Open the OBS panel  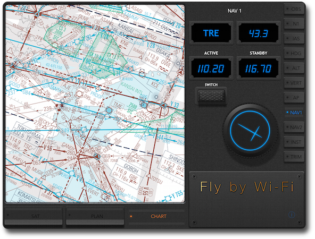point(294,9)
